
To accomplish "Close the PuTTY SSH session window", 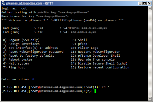I will [149, 3].
